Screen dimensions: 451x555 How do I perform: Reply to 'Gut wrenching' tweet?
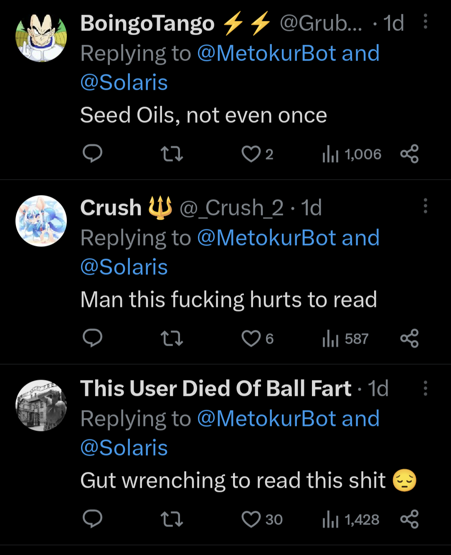[x=92, y=519]
